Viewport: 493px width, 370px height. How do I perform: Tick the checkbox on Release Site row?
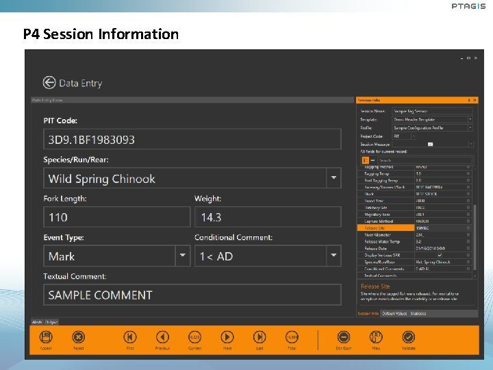click(468, 228)
